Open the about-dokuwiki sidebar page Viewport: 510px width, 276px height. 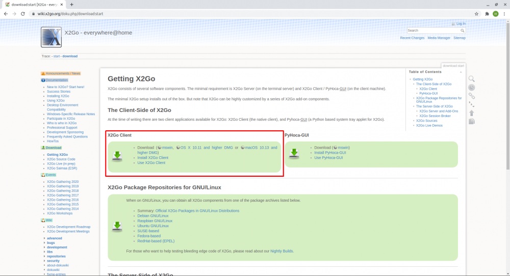pyautogui.click(x=58, y=266)
